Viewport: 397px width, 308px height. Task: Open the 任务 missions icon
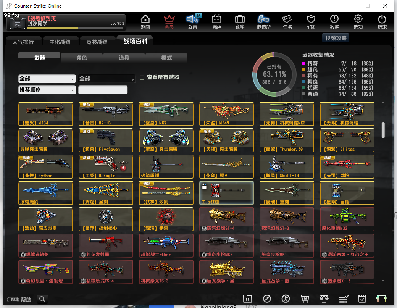287,22
